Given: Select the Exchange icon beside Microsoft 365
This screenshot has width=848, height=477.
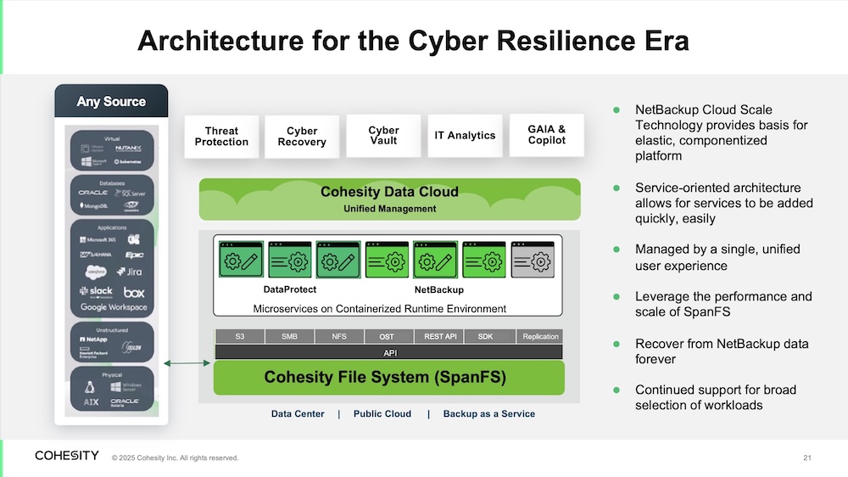Looking at the screenshot, I should pyautogui.click(x=134, y=239).
